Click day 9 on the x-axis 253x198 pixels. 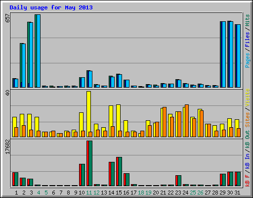(x=76, y=193)
